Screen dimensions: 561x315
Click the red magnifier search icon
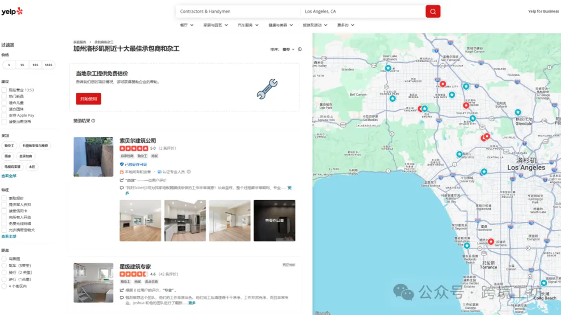tap(433, 11)
